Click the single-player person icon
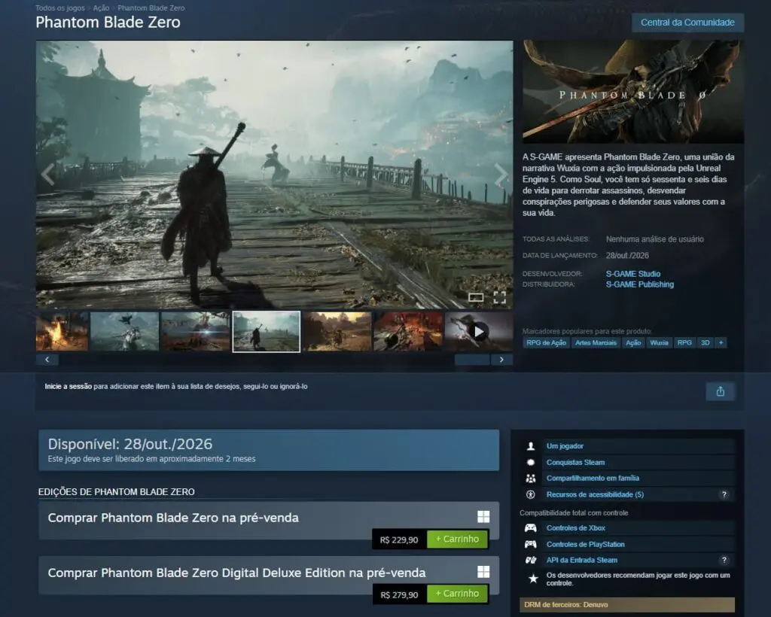The height and width of the screenshot is (617, 771). pos(531,446)
